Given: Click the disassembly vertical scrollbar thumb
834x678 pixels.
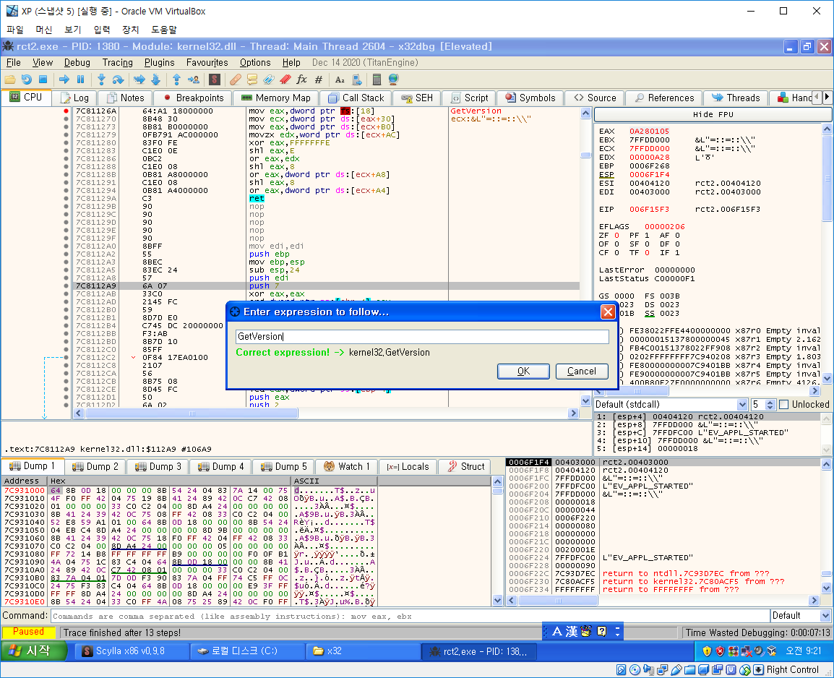Looking at the screenshot, I should [x=585, y=155].
